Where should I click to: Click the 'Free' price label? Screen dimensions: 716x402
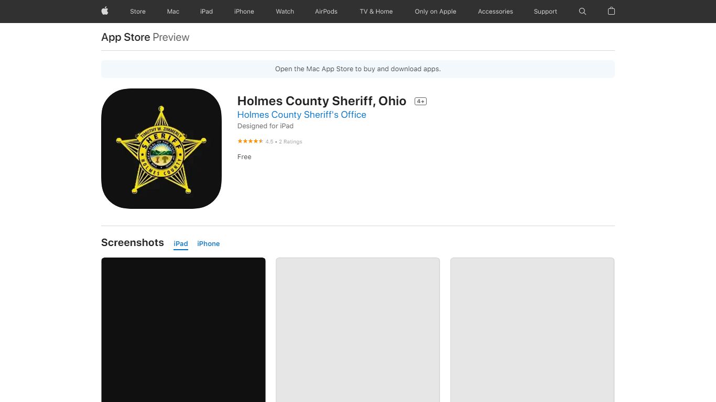pos(244,157)
